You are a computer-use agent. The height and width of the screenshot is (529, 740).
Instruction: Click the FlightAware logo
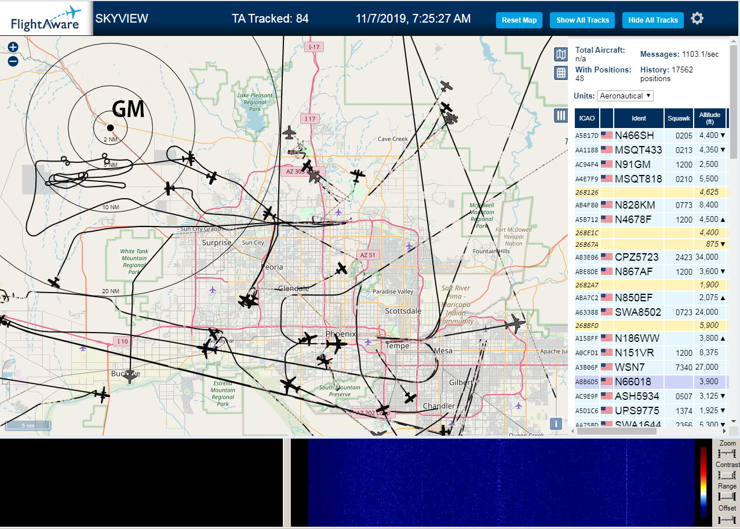click(x=46, y=18)
